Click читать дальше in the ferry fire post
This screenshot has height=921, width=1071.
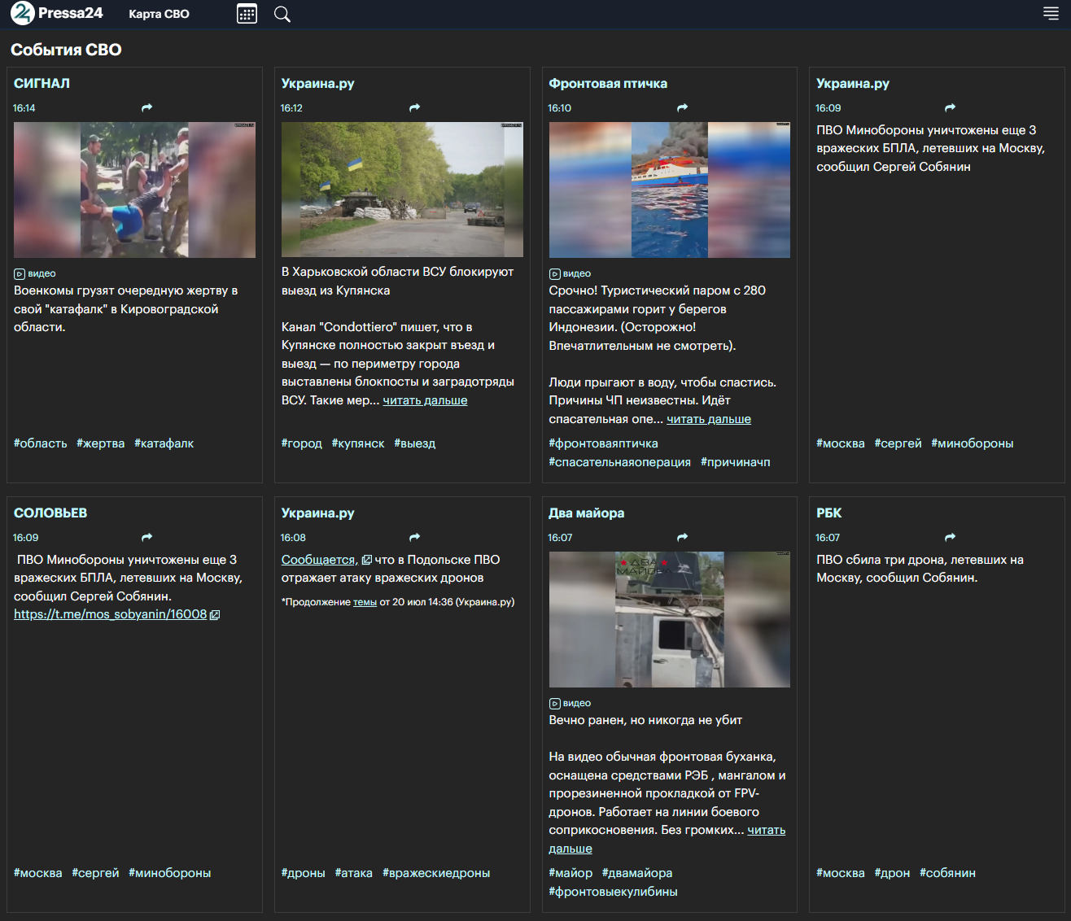[709, 419]
